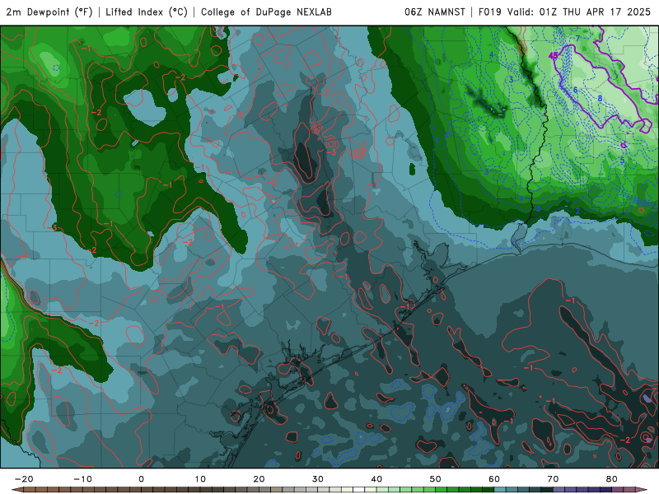Viewport: 659px width, 494px height.
Task: Click the "Lifted Index (°C)" title text
Action: click(147, 12)
